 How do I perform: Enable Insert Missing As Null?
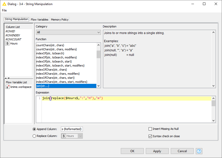point(150,129)
